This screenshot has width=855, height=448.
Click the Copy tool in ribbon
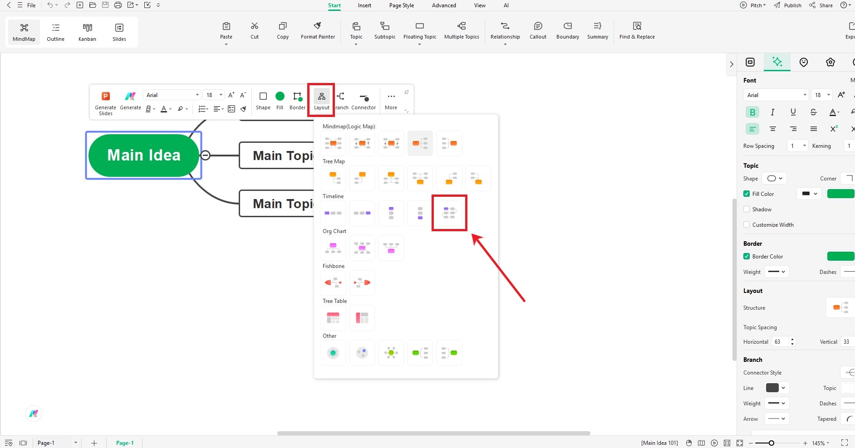coord(283,31)
